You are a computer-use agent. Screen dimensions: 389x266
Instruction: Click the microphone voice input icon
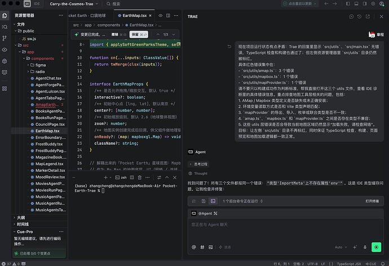point(365,247)
